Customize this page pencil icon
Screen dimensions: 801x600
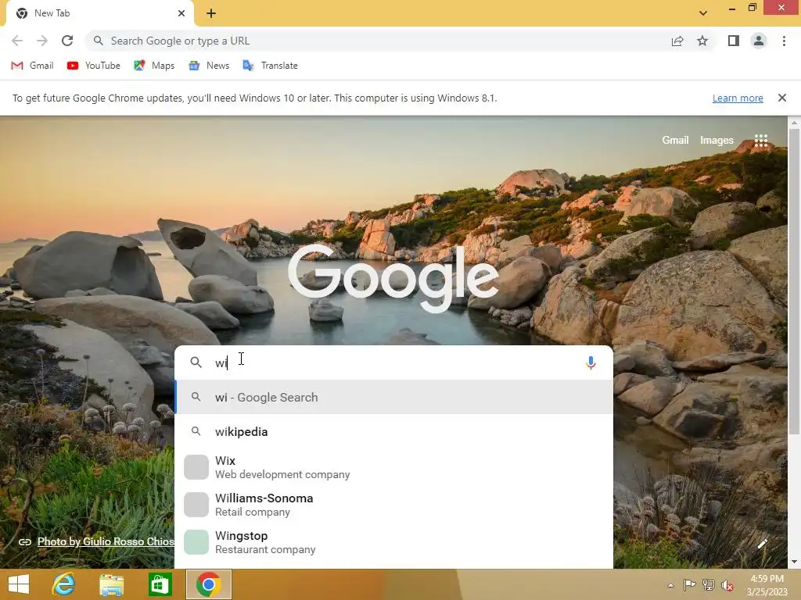(762, 544)
